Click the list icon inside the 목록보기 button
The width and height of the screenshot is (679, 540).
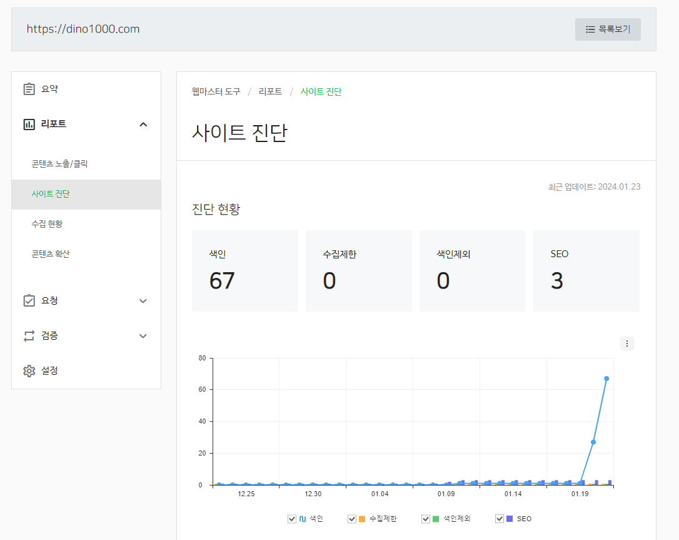tap(590, 29)
